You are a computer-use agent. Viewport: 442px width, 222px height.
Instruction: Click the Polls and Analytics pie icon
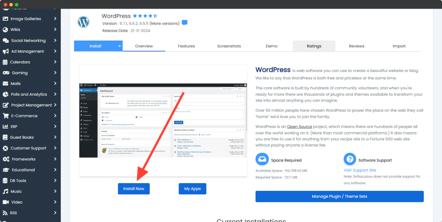[5, 94]
